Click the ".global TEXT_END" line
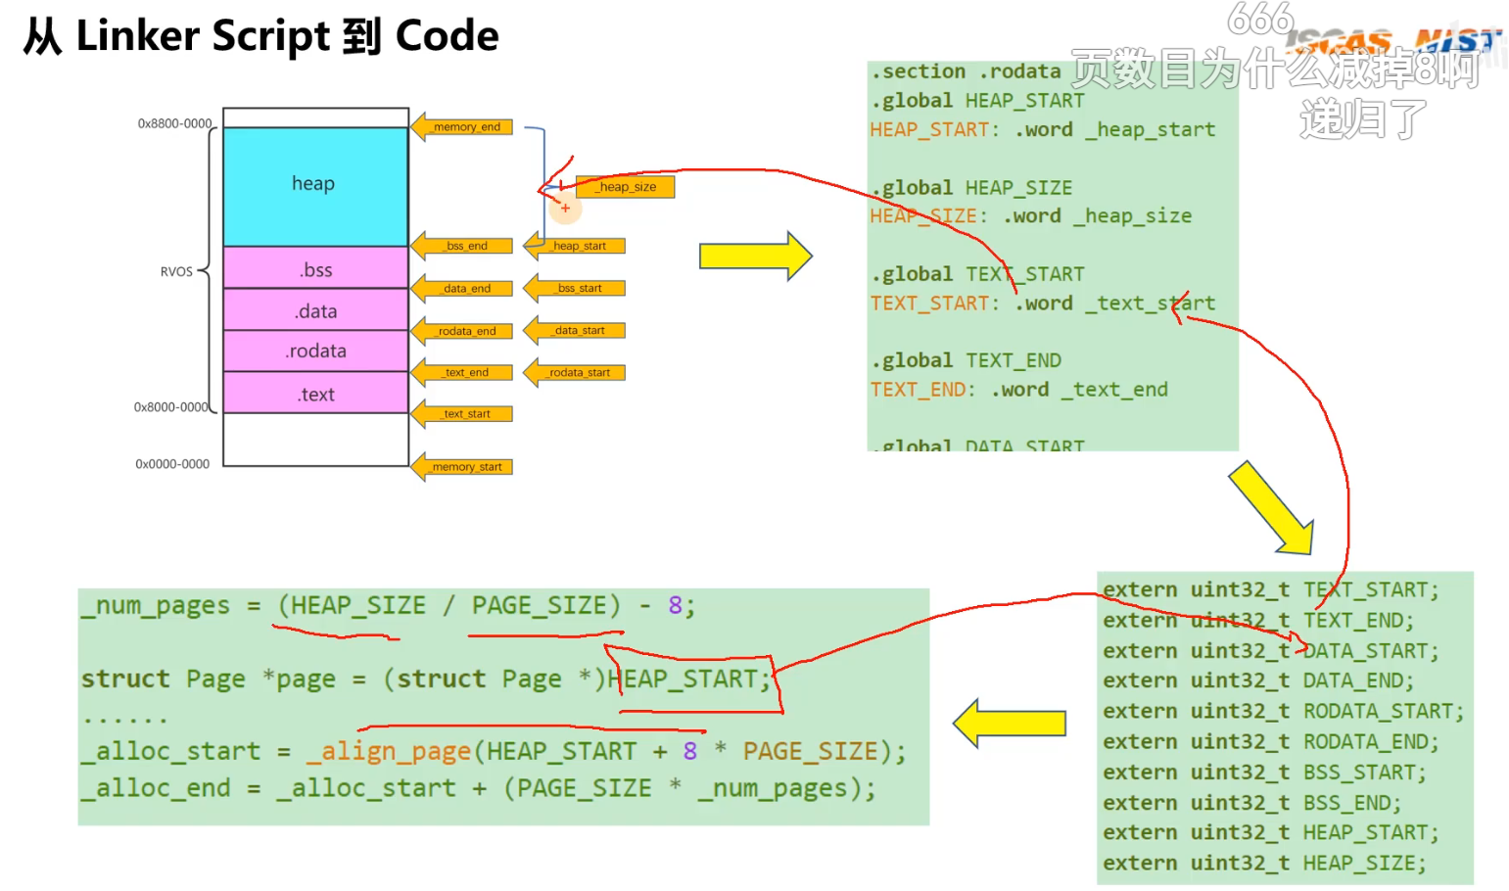The height and width of the screenshot is (891, 1509). coord(966,360)
